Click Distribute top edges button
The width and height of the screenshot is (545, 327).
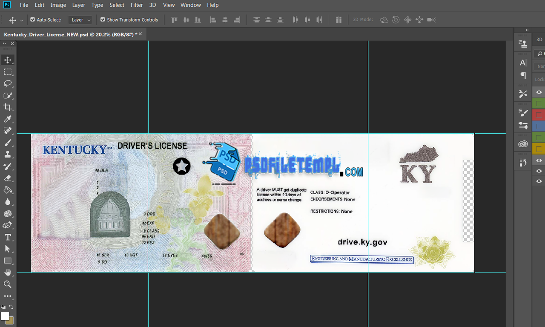click(256, 20)
